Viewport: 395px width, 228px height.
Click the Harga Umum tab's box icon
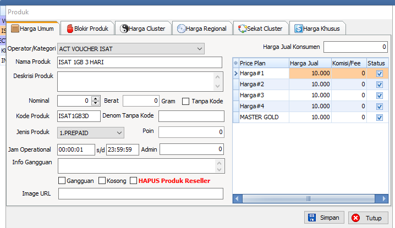(15, 29)
